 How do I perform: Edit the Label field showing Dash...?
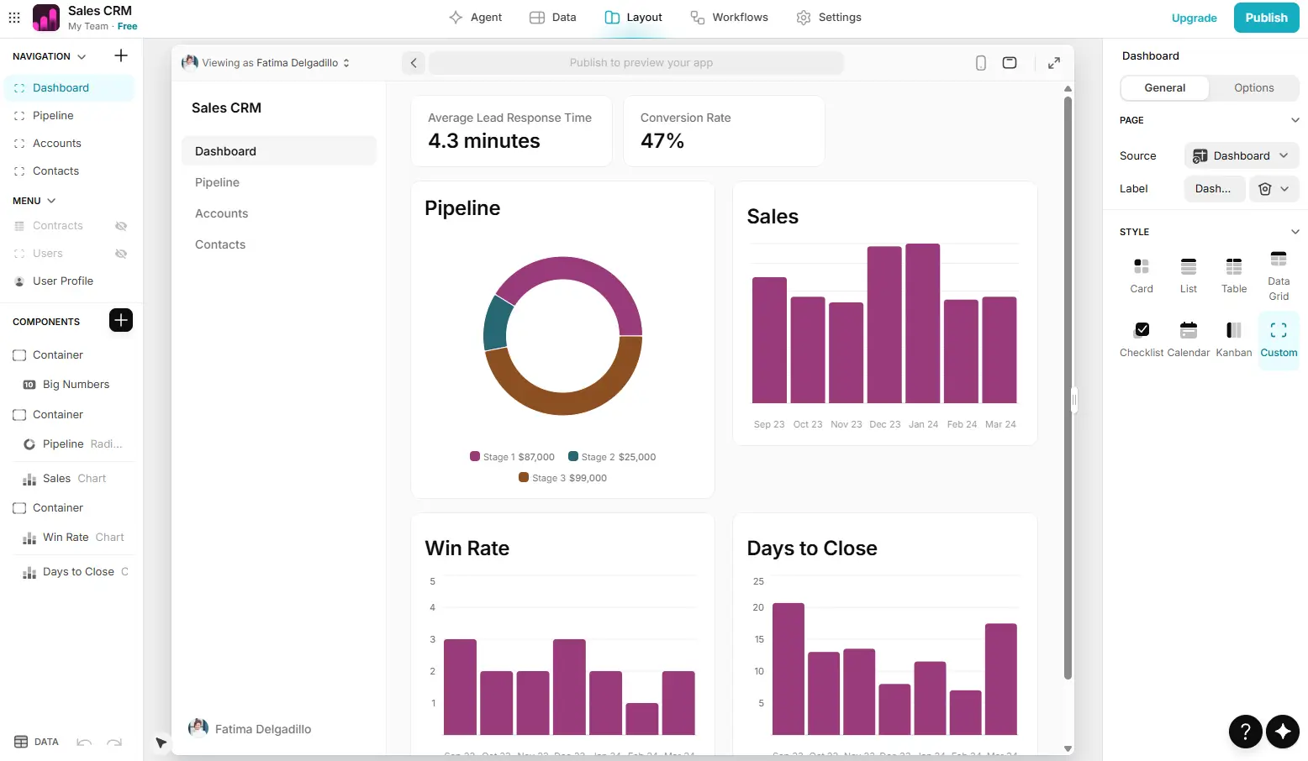1214,189
